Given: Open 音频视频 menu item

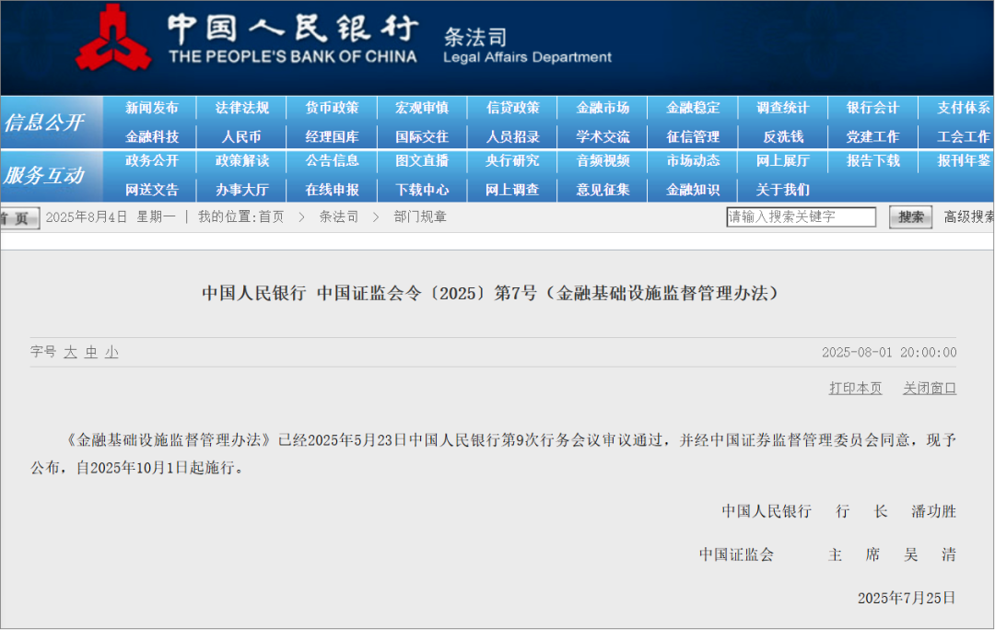Looking at the screenshot, I should (603, 160).
